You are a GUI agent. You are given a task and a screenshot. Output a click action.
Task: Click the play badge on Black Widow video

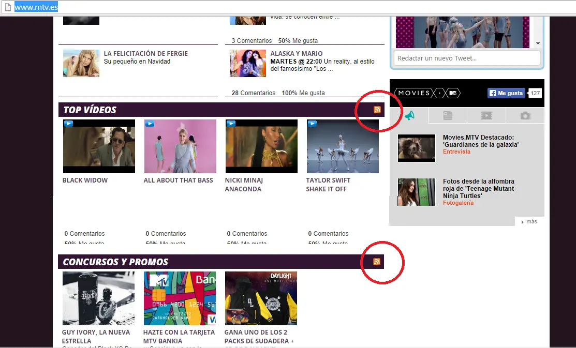[68, 124]
